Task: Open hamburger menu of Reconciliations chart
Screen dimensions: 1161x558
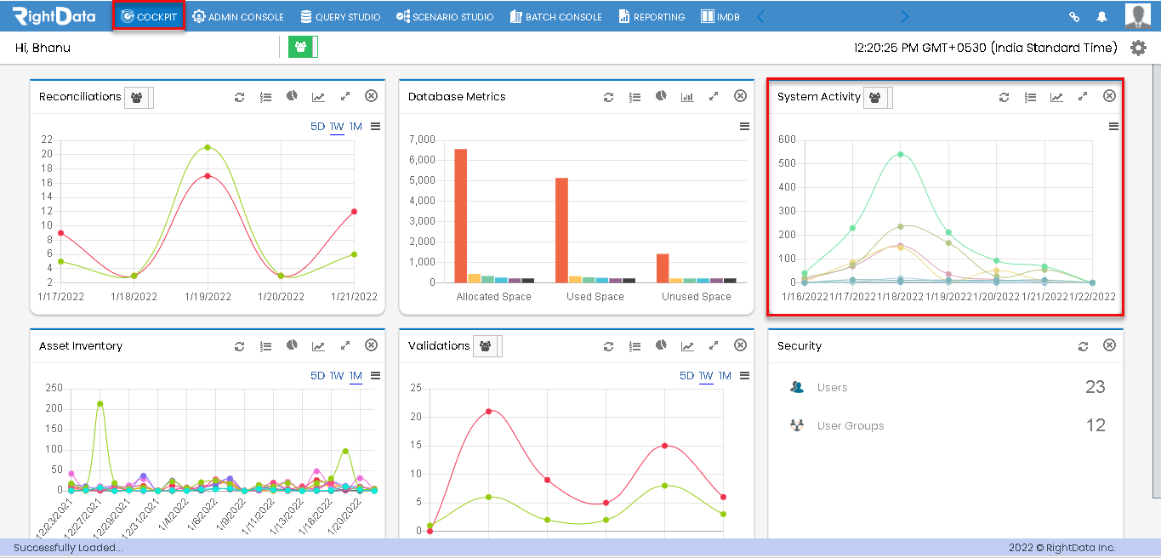Action: tap(375, 127)
